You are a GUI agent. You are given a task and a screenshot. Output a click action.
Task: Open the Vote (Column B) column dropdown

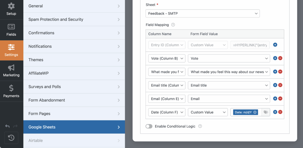point(167,58)
